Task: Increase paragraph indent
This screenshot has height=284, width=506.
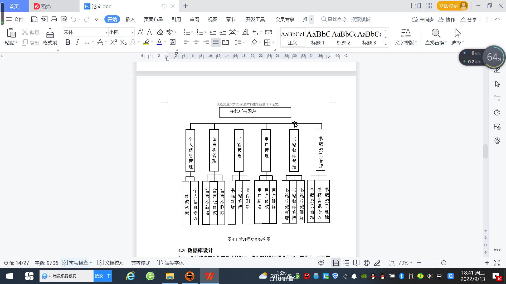Action: (223, 32)
